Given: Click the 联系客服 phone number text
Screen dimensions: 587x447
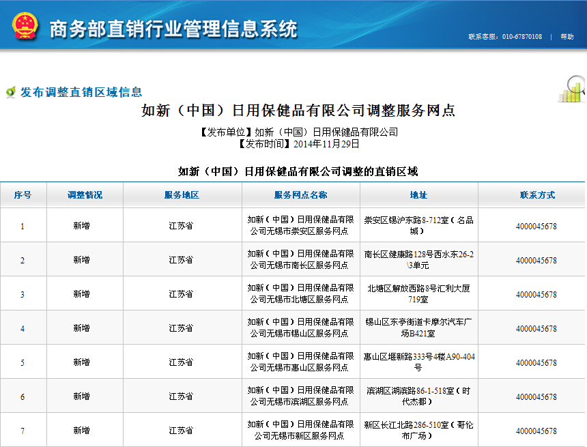Looking at the screenshot, I should tap(505, 37).
